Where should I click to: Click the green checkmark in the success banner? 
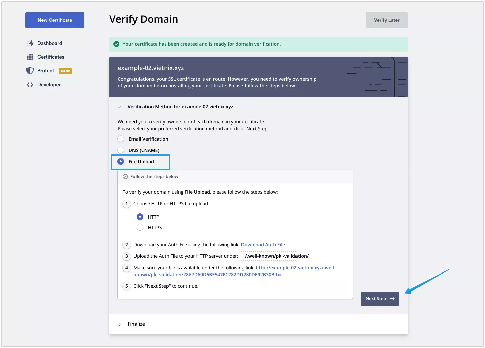(x=116, y=44)
